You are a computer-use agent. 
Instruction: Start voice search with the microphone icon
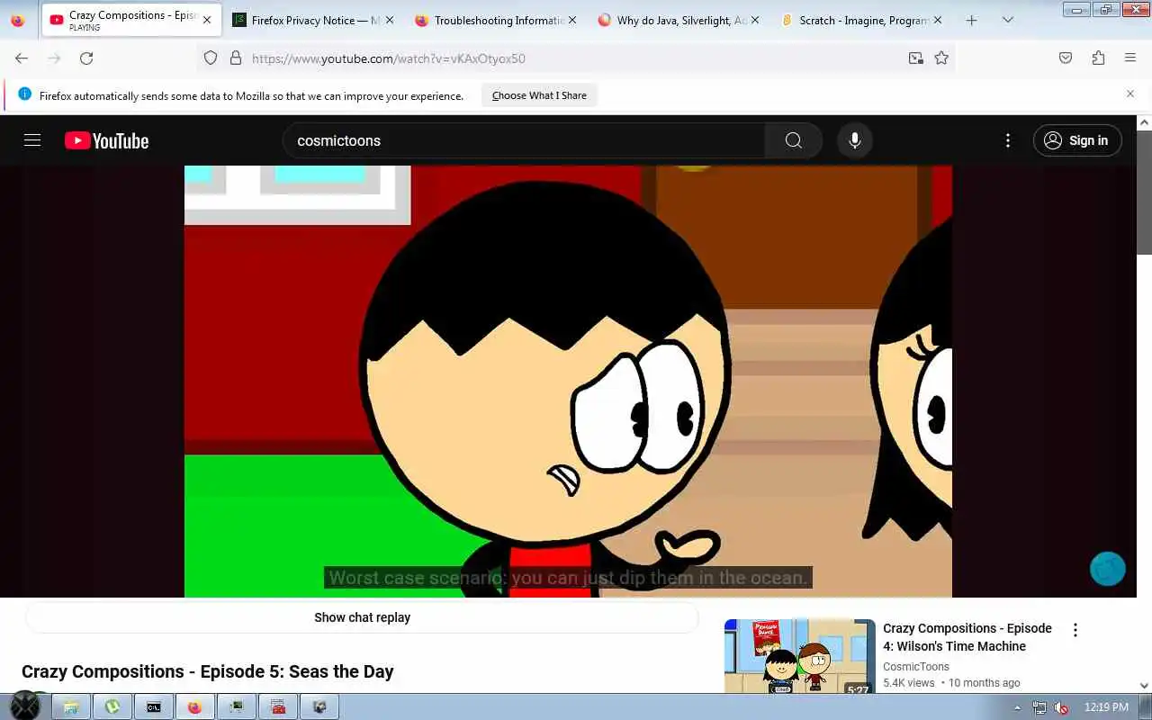tap(855, 140)
